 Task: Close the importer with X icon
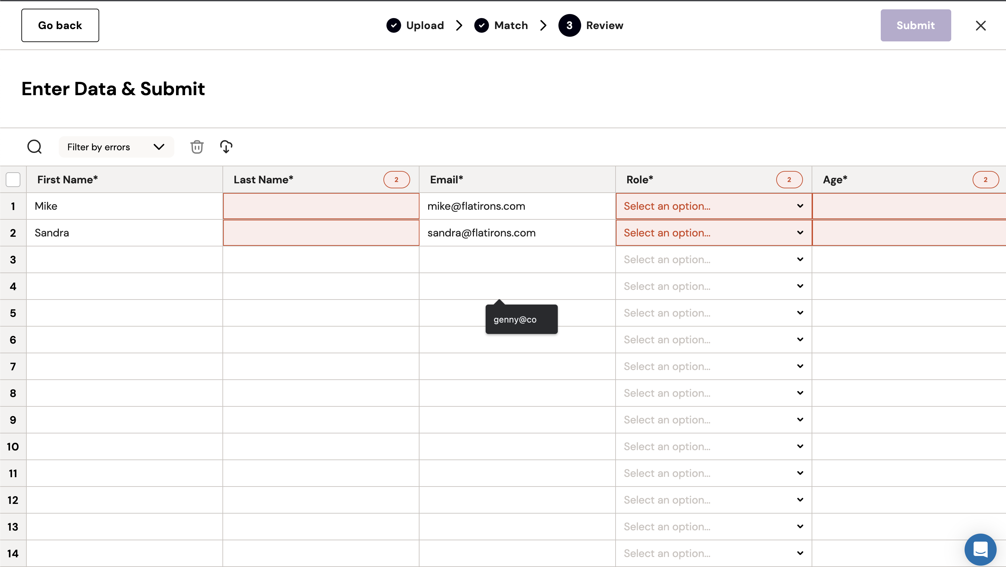[x=981, y=26]
